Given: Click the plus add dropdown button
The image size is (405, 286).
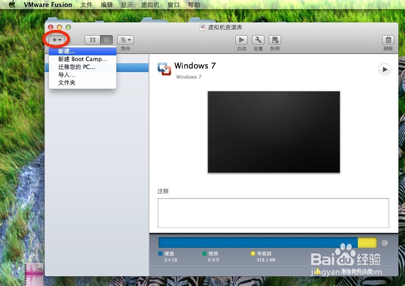Looking at the screenshot, I should (57, 40).
